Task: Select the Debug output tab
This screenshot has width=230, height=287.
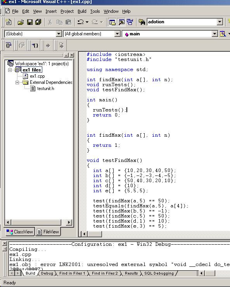Action: tap(47, 273)
